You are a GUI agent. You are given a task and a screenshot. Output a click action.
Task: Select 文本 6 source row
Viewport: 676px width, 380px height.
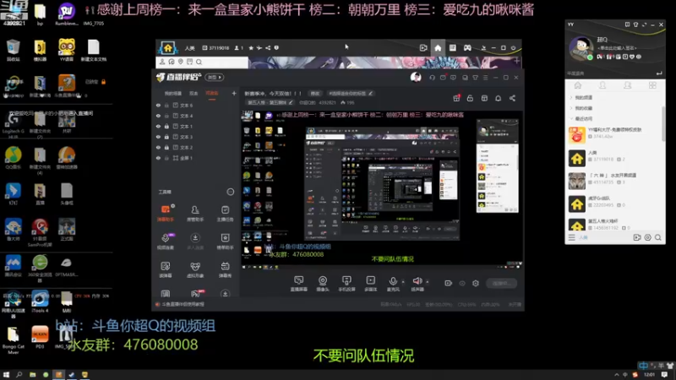[x=196, y=105]
